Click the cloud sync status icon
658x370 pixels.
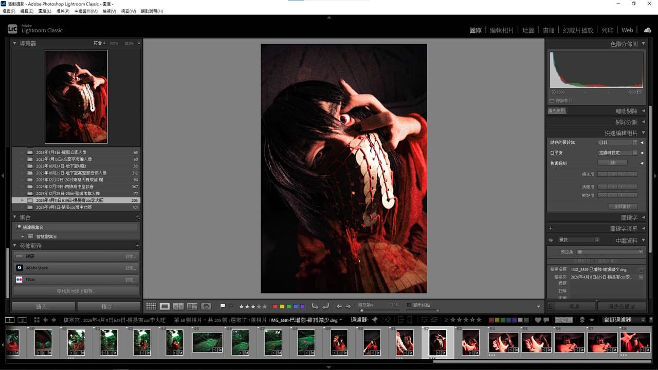647,30
